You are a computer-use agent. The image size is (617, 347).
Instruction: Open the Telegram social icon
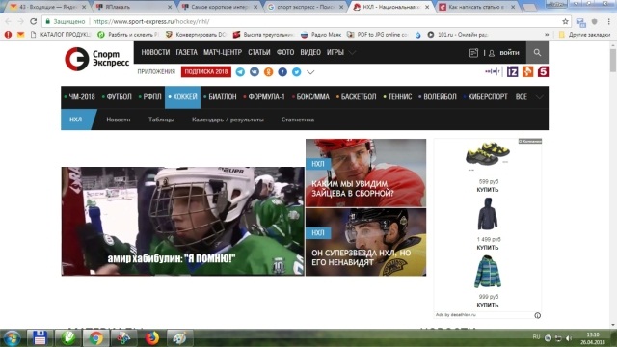[x=240, y=72]
